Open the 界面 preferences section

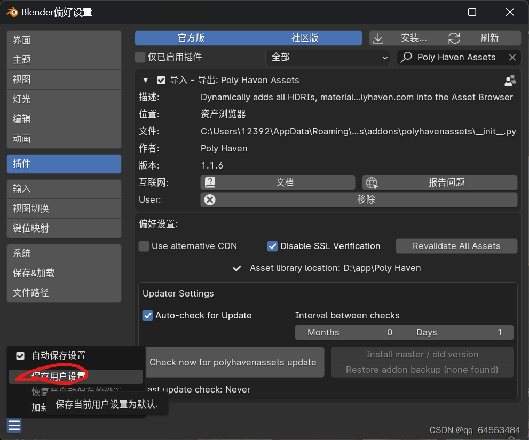(x=64, y=40)
